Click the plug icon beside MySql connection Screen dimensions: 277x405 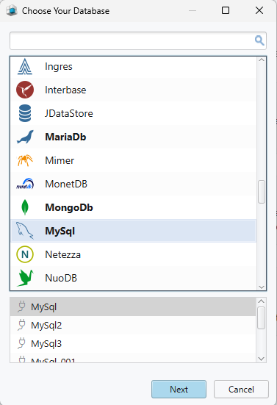tap(22, 307)
